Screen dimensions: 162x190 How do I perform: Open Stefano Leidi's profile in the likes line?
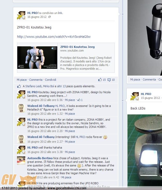click(34, 86)
